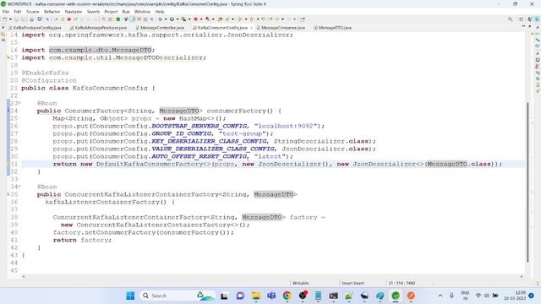Image resolution: width=541 pixels, height=304 pixels.
Task: Open the Help menu
Action: coord(160,12)
